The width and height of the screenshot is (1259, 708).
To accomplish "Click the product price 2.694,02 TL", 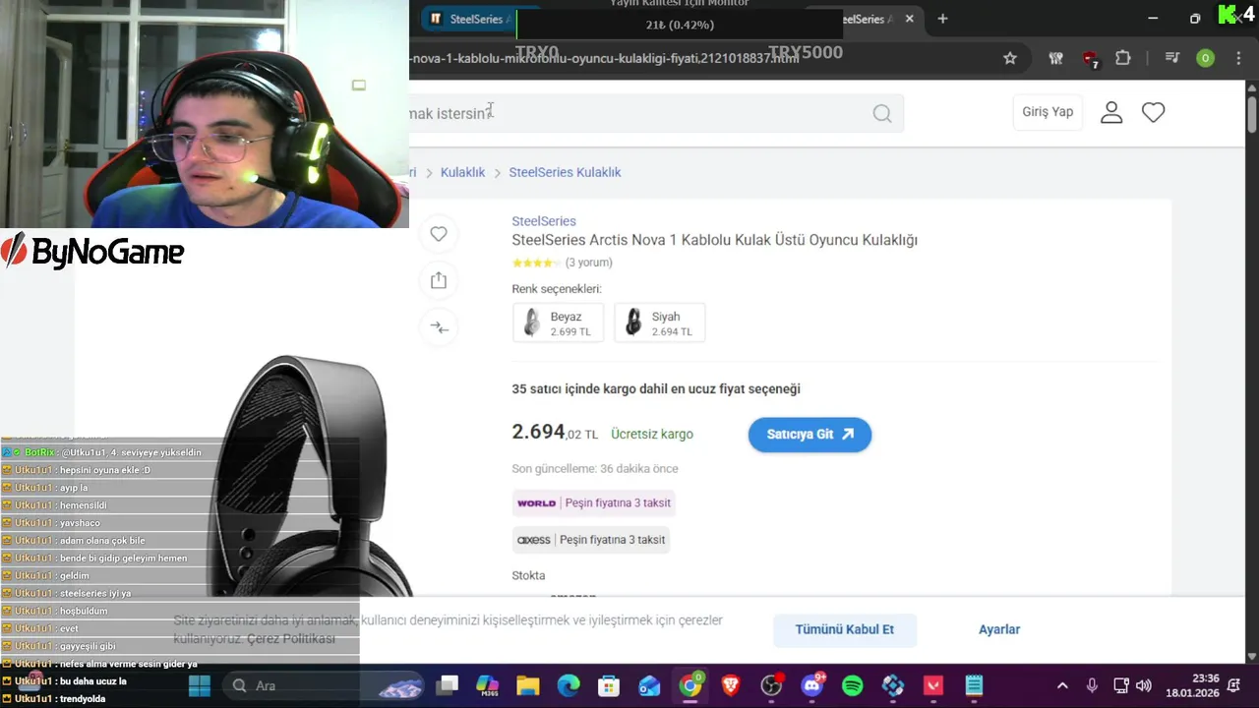I will (555, 433).
